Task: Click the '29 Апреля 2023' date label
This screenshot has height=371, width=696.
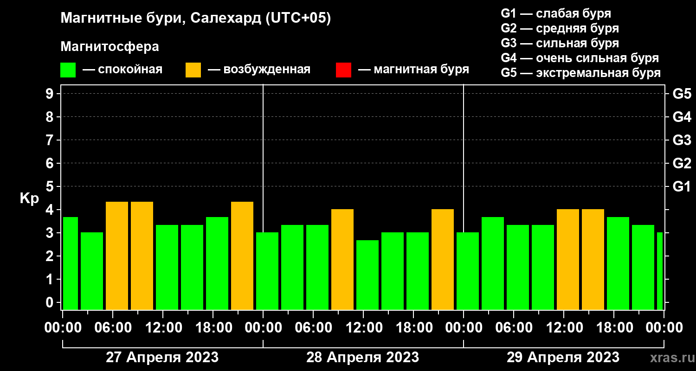Action: point(563,358)
